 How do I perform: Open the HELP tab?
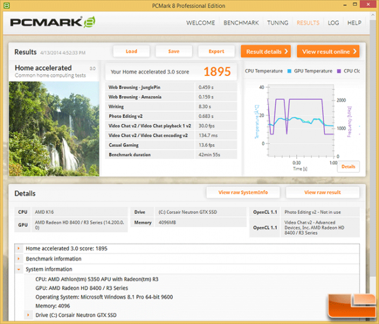coord(354,23)
